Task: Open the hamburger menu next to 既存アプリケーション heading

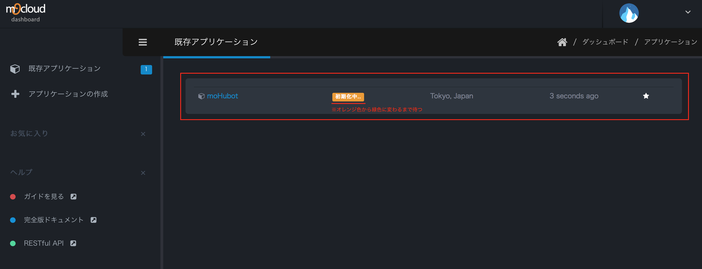Action: [143, 42]
